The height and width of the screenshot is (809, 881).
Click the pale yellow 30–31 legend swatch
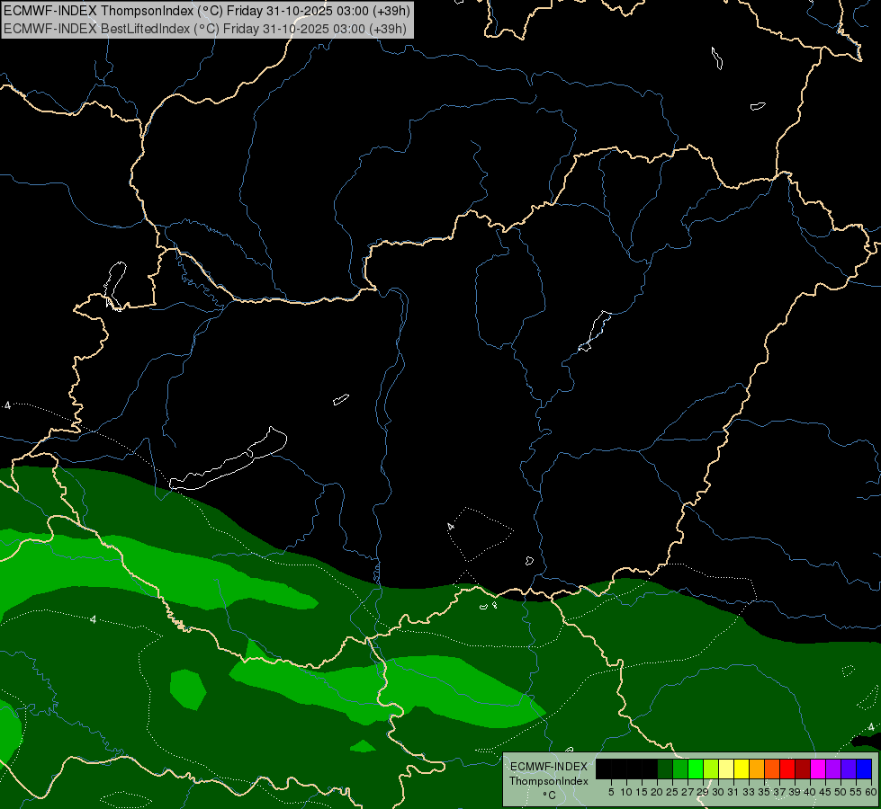point(726,769)
